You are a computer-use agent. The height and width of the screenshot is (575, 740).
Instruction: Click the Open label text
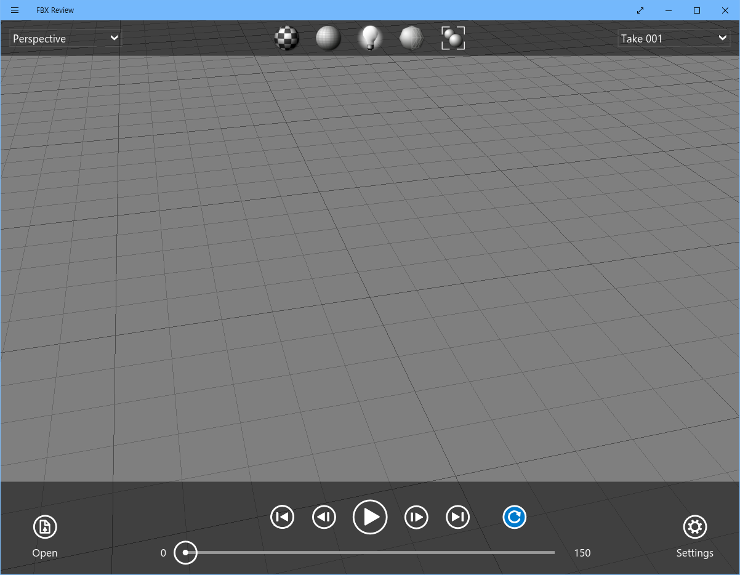coord(45,553)
